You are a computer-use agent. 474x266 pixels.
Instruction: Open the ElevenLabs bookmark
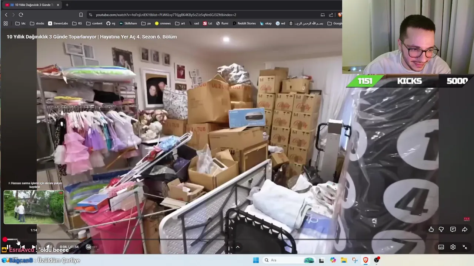[x=58, y=23]
